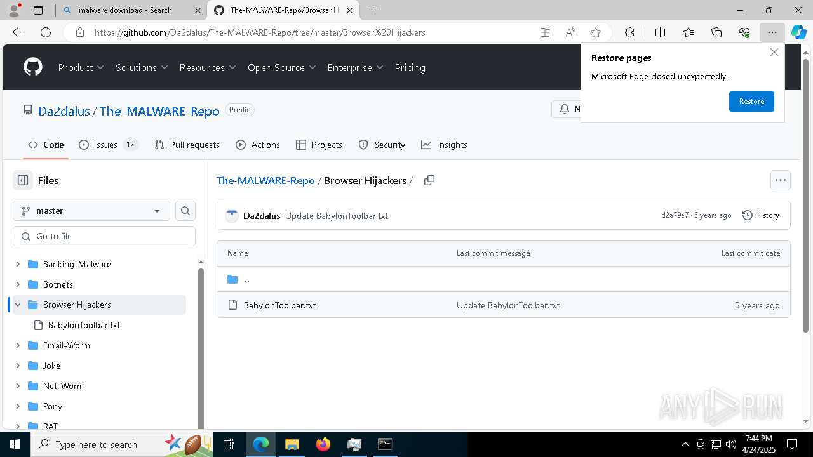Click the Restore button
Screen dimensions: 813x457
(751, 102)
